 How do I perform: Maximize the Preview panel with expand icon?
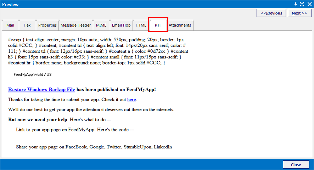[x=302, y=4]
